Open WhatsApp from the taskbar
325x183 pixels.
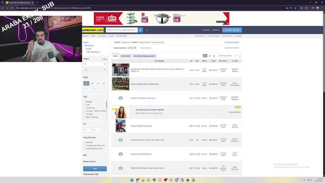149,180
